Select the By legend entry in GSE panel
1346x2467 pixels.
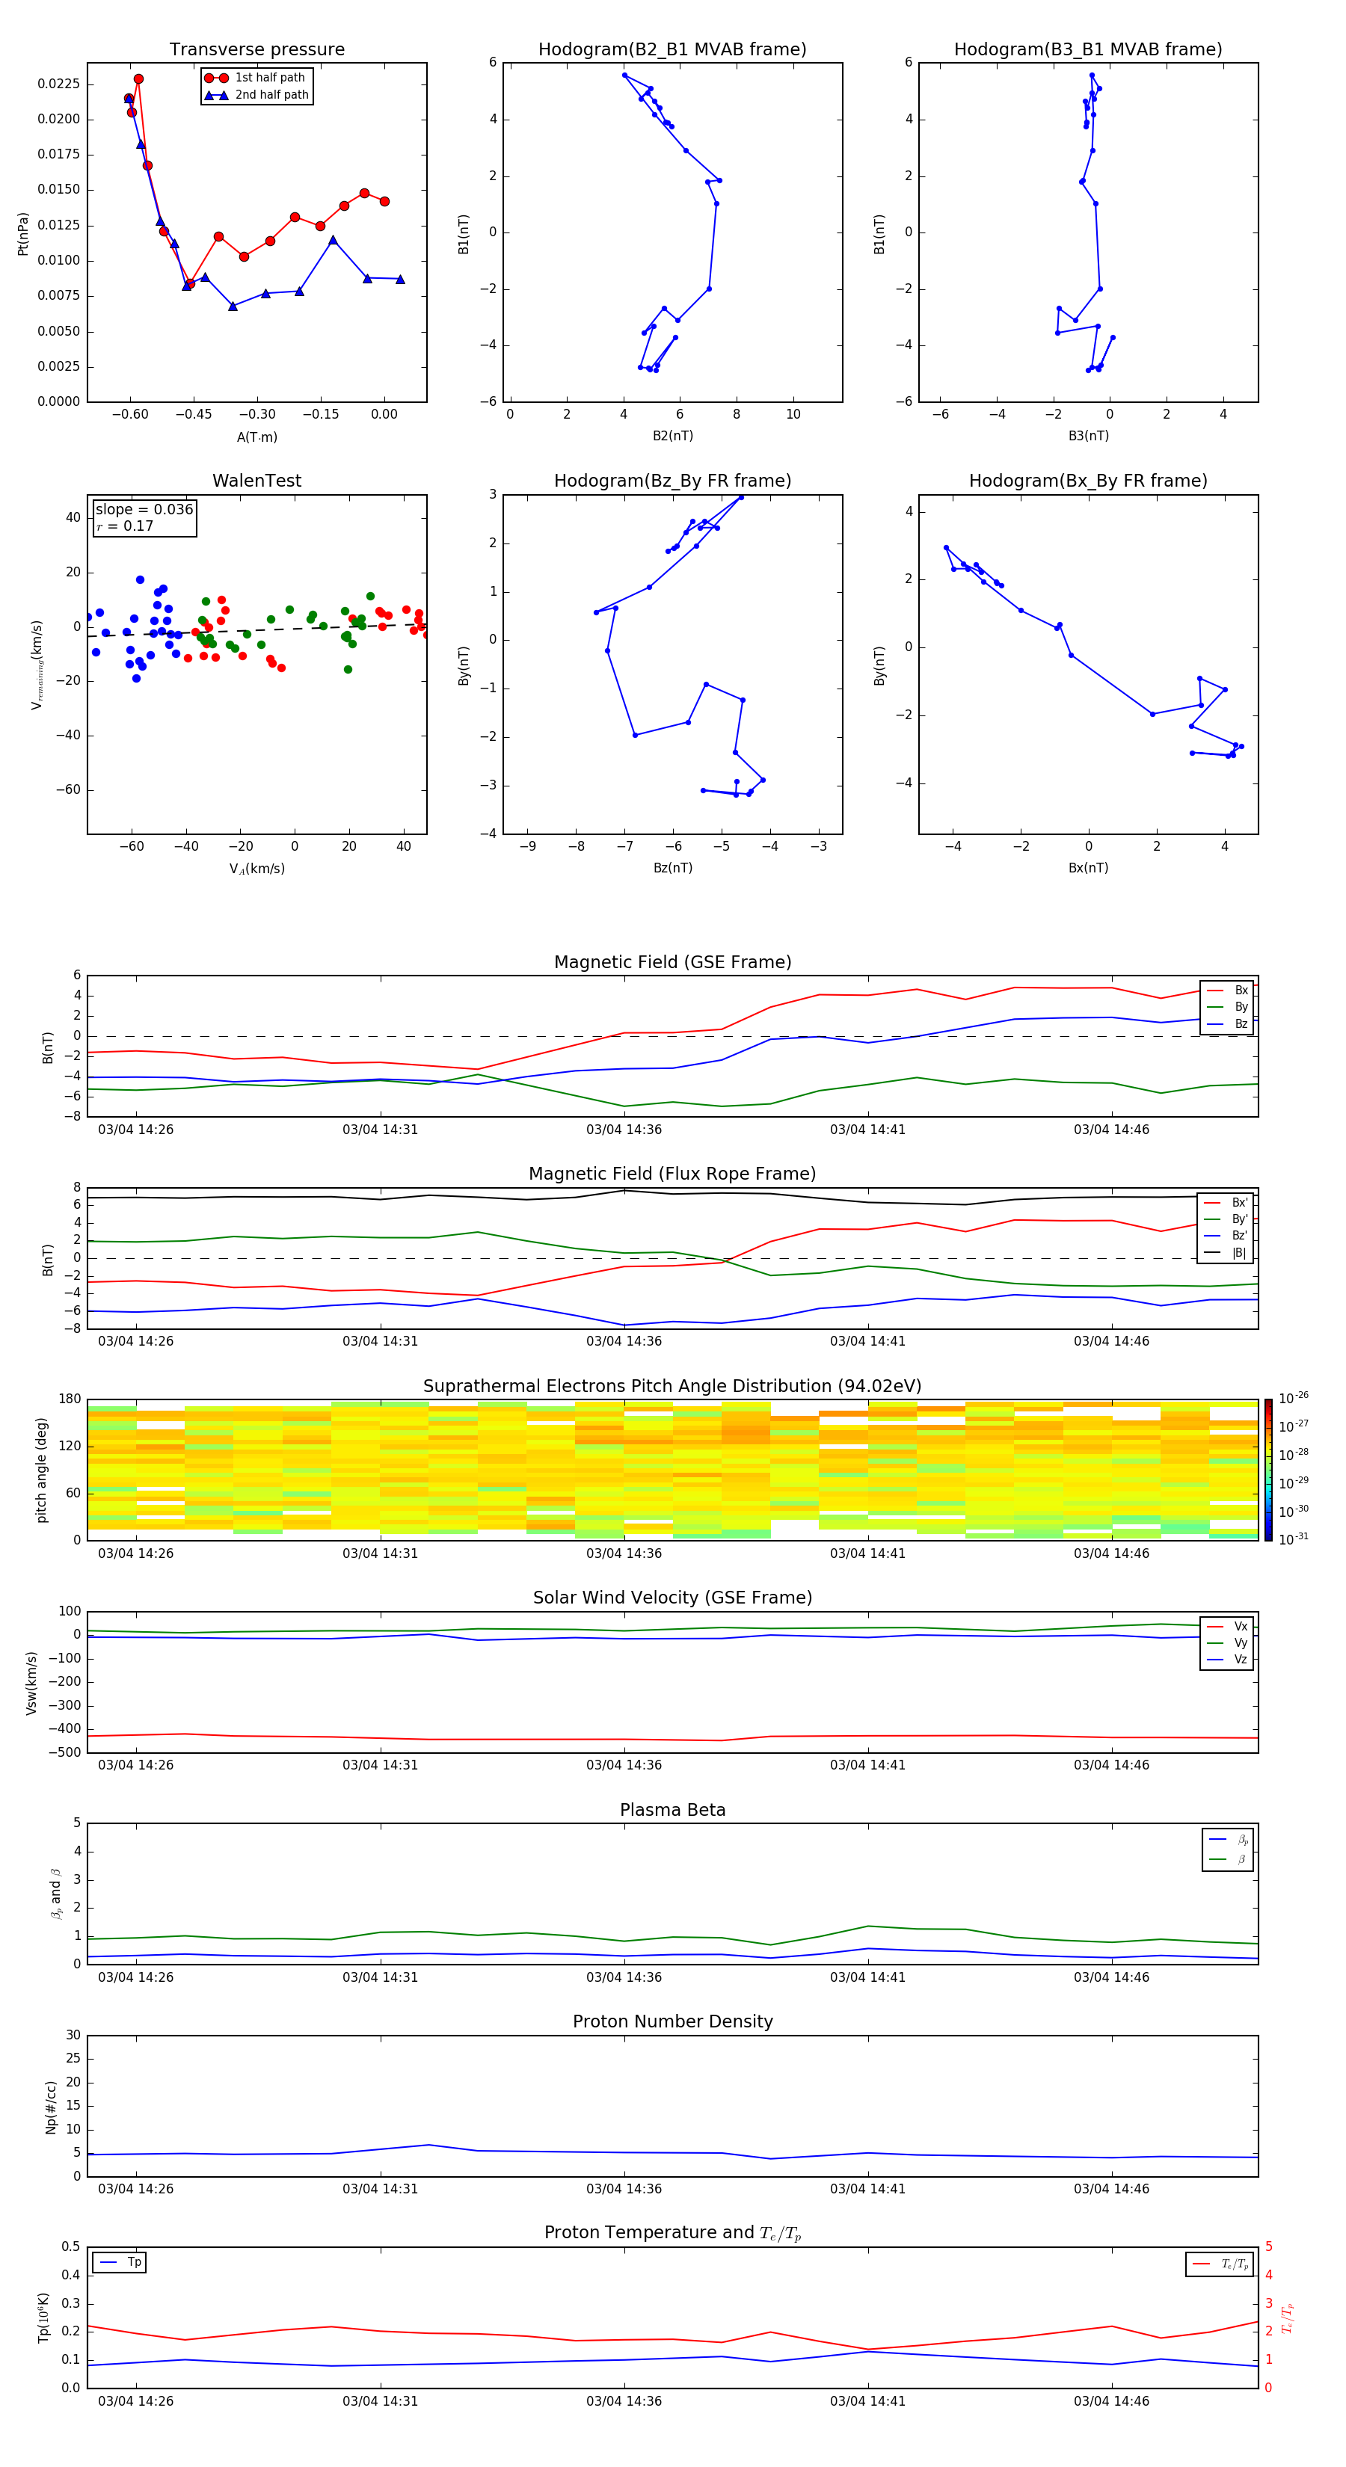[x=1227, y=1006]
